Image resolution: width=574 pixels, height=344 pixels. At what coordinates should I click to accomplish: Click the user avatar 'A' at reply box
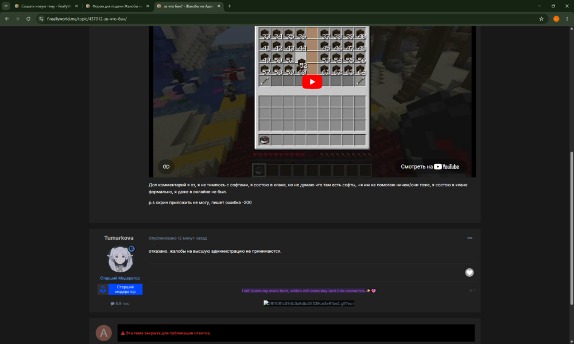[x=103, y=333]
